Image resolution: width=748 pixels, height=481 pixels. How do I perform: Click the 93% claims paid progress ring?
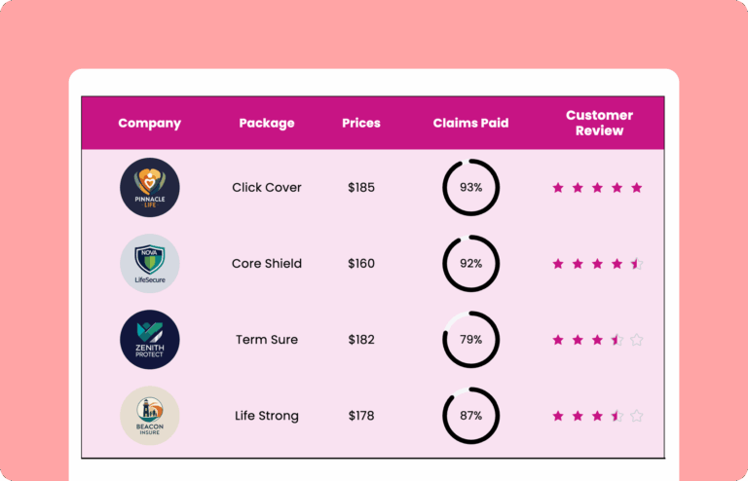coord(470,187)
